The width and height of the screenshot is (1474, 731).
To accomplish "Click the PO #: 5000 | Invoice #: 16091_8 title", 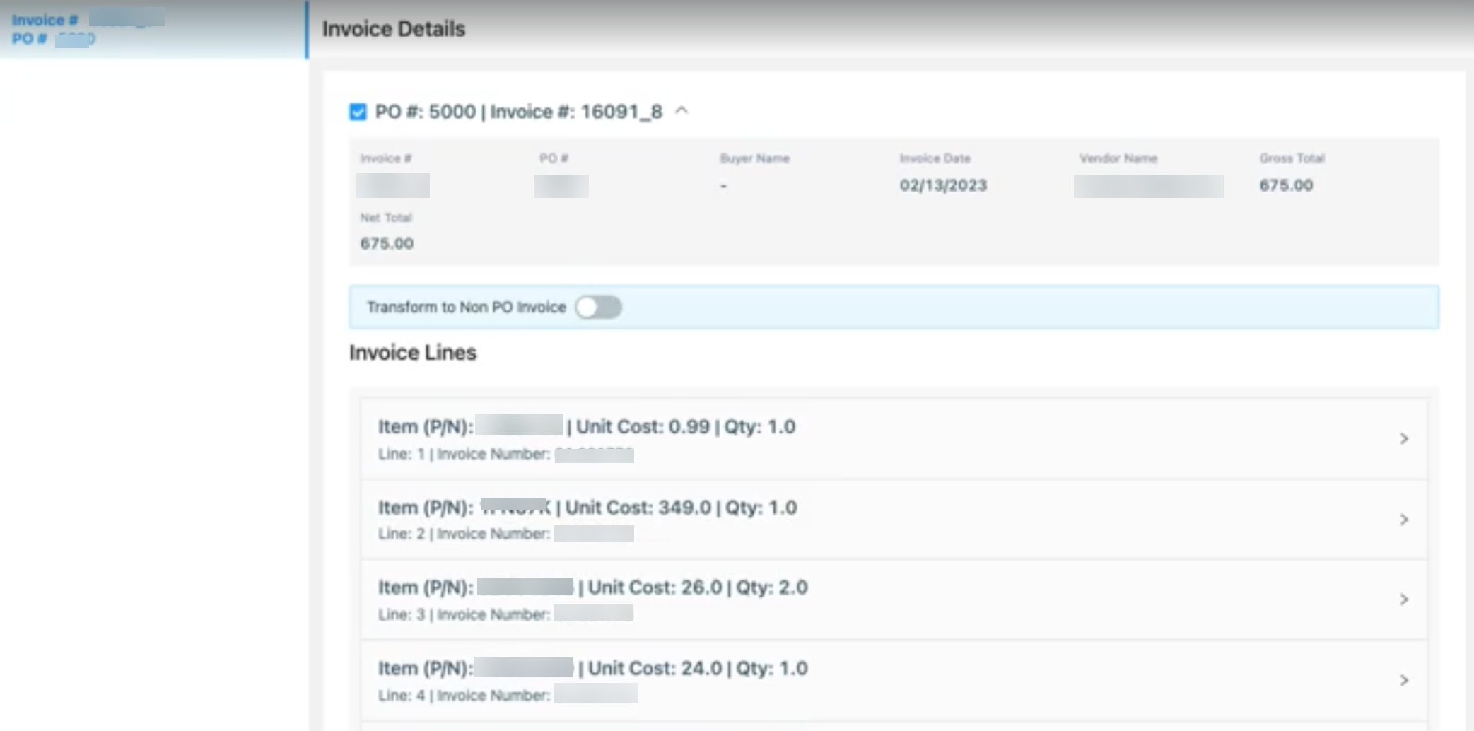I will tap(518, 112).
